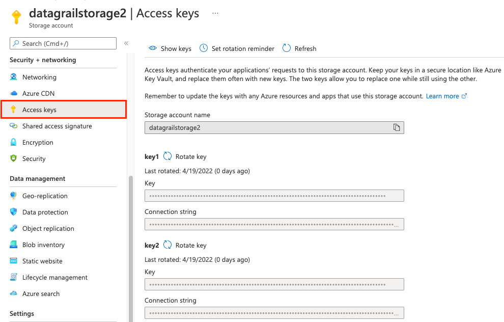Image resolution: width=504 pixels, height=322 pixels.
Task: Click the Networking icon in sidebar
Action: [x=14, y=77]
